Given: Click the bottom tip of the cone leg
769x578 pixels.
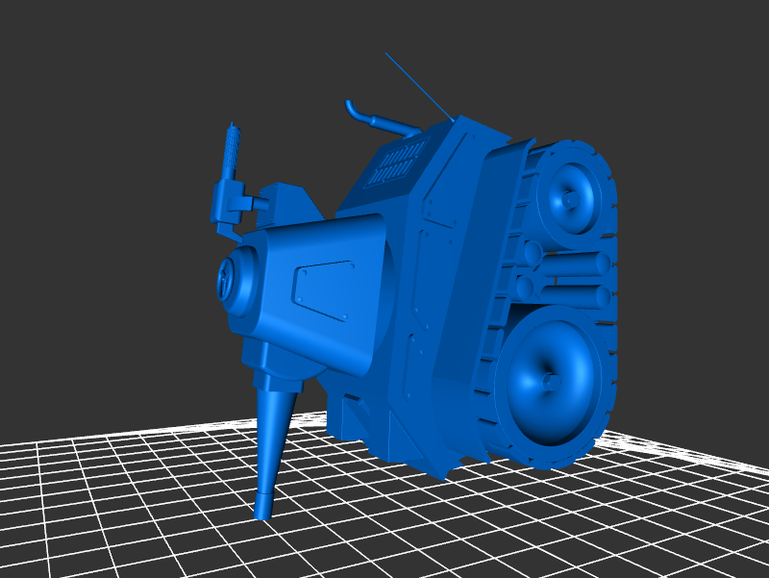Looking at the screenshot, I should click(262, 512).
